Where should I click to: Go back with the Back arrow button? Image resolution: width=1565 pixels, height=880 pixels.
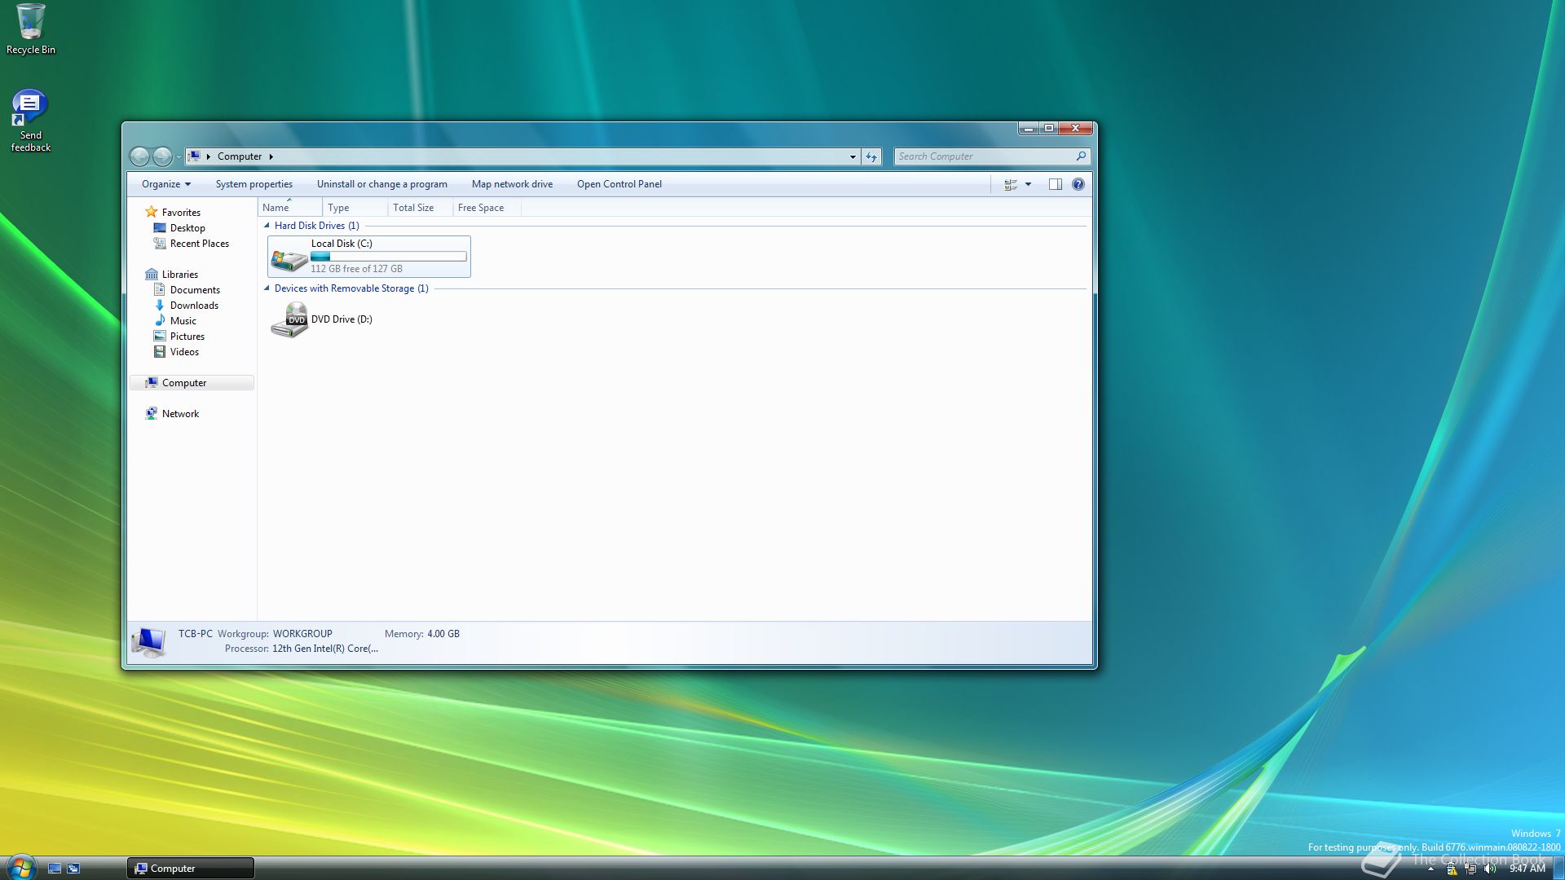[140, 156]
